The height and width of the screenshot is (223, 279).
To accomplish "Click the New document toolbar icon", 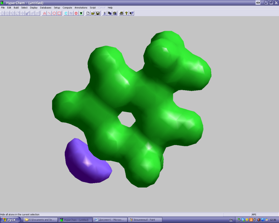I will tap(88, 13).
